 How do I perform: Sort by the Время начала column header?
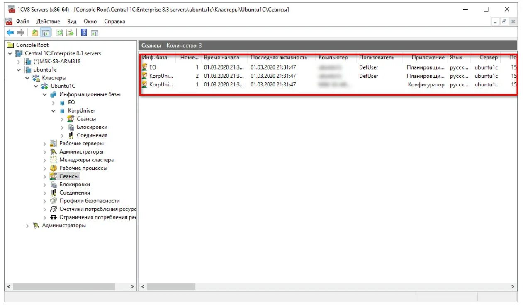[x=224, y=58]
